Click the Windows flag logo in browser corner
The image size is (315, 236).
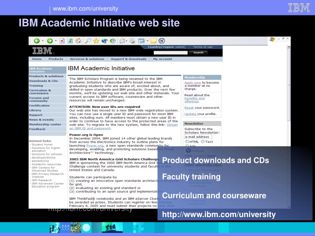(x=272, y=39)
